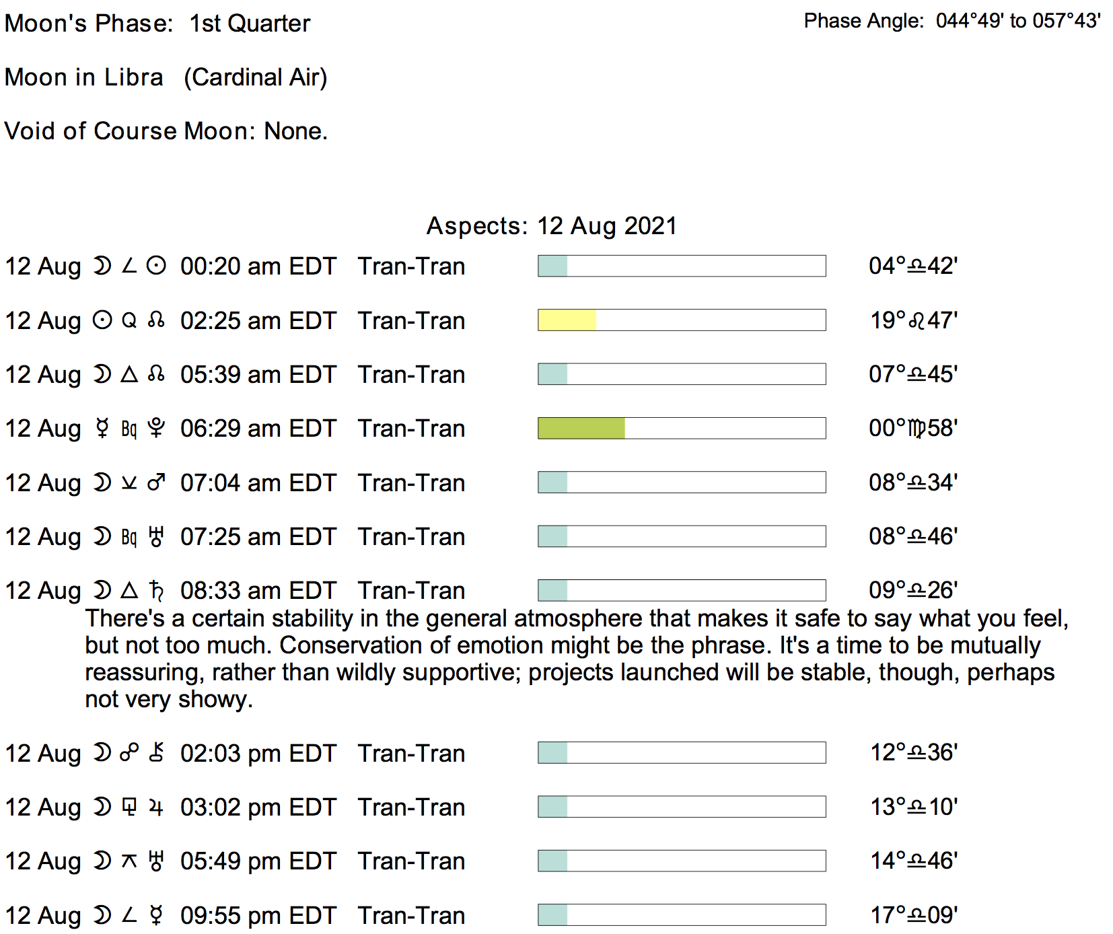The height and width of the screenshot is (934, 1113).
Task: Click the Mercury glyph in the 06:29 am row
Action: [x=102, y=428]
